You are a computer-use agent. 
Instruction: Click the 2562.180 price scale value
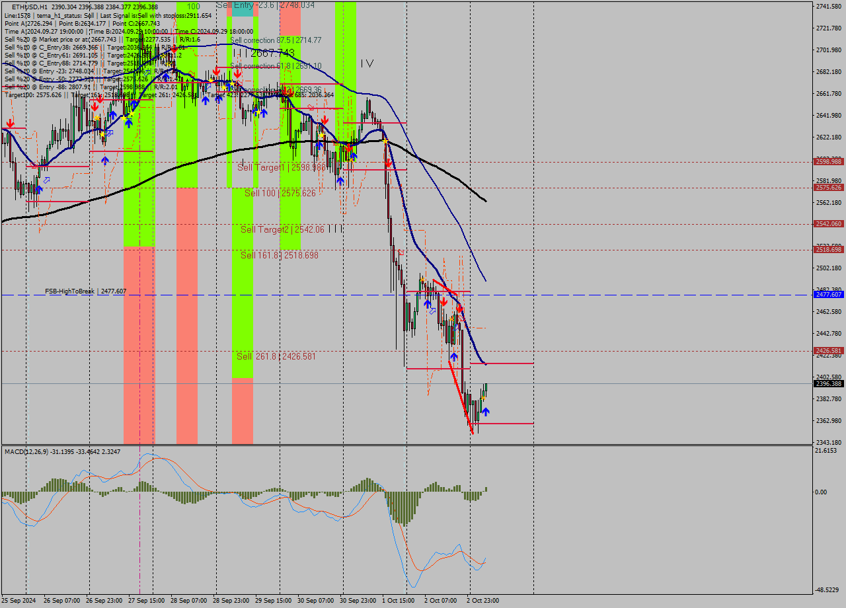[x=829, y=203]
